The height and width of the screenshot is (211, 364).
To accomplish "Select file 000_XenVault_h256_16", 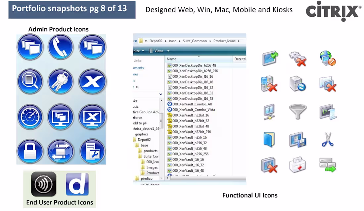I will (x=187, y=137).
